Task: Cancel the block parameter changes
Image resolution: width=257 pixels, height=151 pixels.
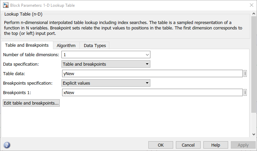Action: (x=188, y=145)
